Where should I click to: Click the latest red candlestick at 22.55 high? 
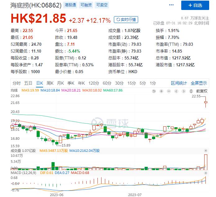coord(206,102)
